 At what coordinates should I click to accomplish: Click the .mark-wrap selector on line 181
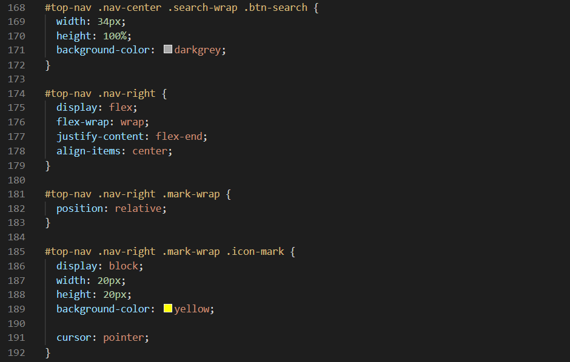point(191,194)
